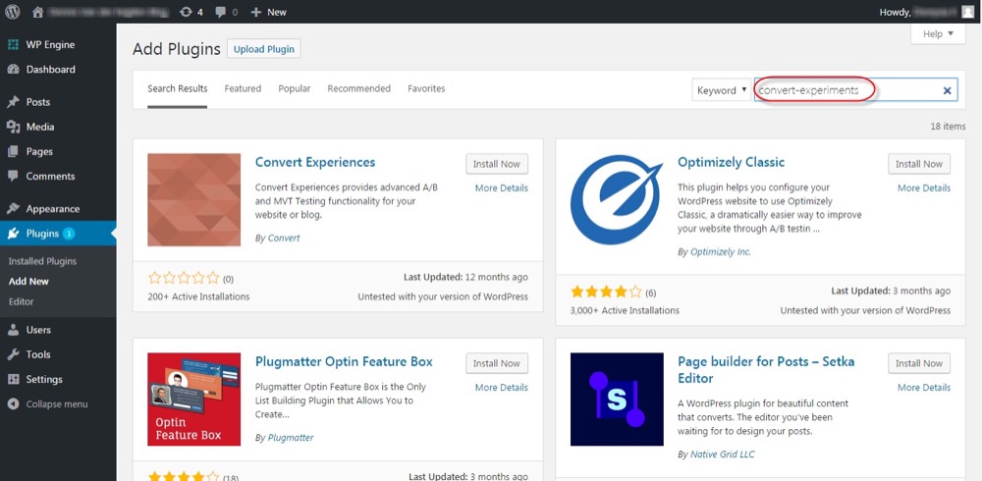Click Setka Editor plugin thumbnail
982x481 pixels.
click(x=617, y=399)
